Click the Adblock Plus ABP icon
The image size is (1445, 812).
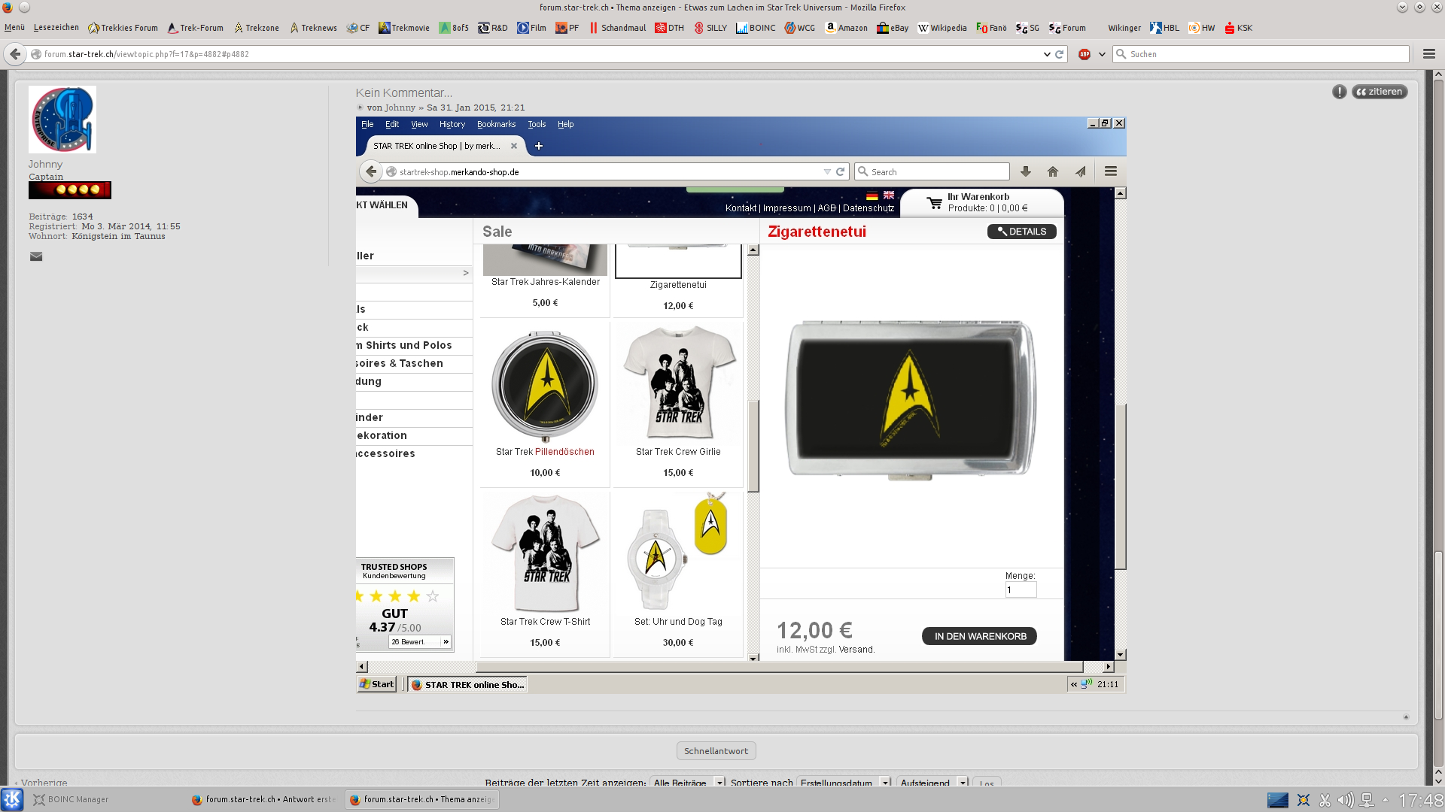[1085, 54]
